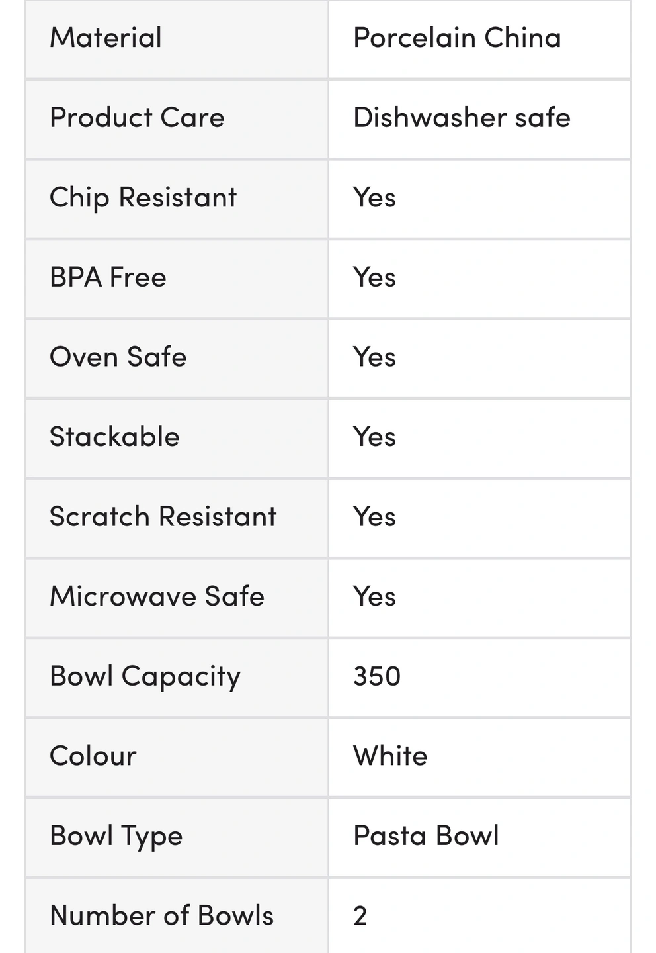Click the Stackable row label

pos(114,437)
